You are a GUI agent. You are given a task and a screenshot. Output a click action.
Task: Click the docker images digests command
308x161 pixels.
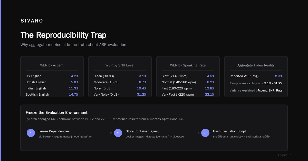click(x=155, y=136)
